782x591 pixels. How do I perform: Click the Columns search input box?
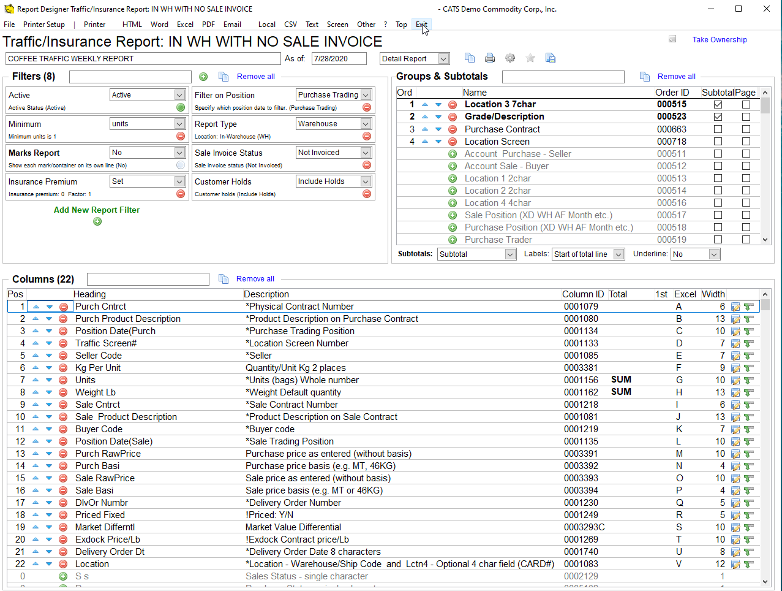[x=148, y=279]
